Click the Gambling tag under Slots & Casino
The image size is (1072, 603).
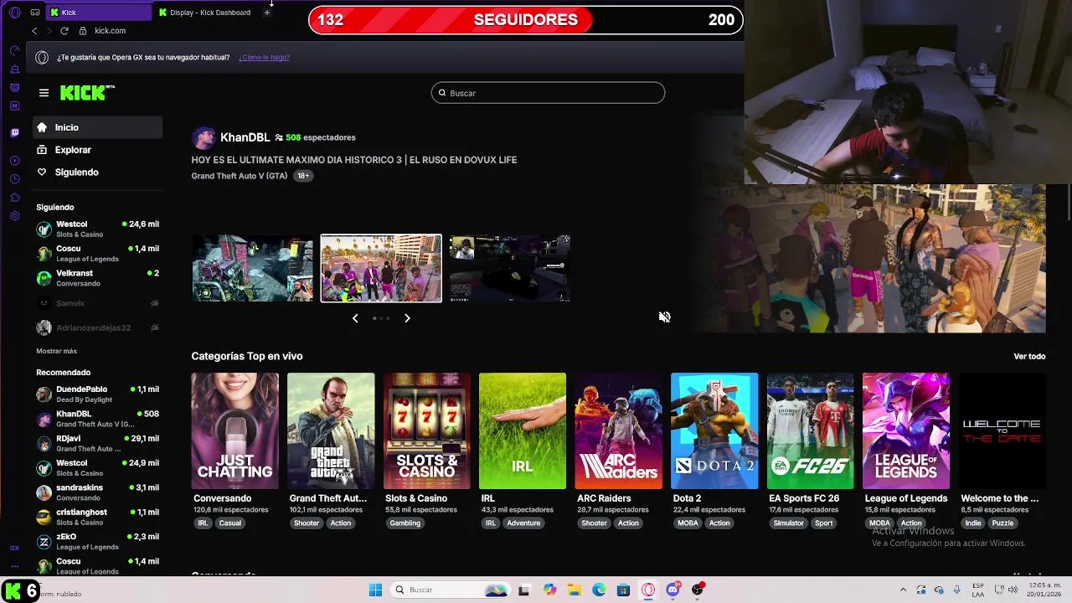click(405, 523)
